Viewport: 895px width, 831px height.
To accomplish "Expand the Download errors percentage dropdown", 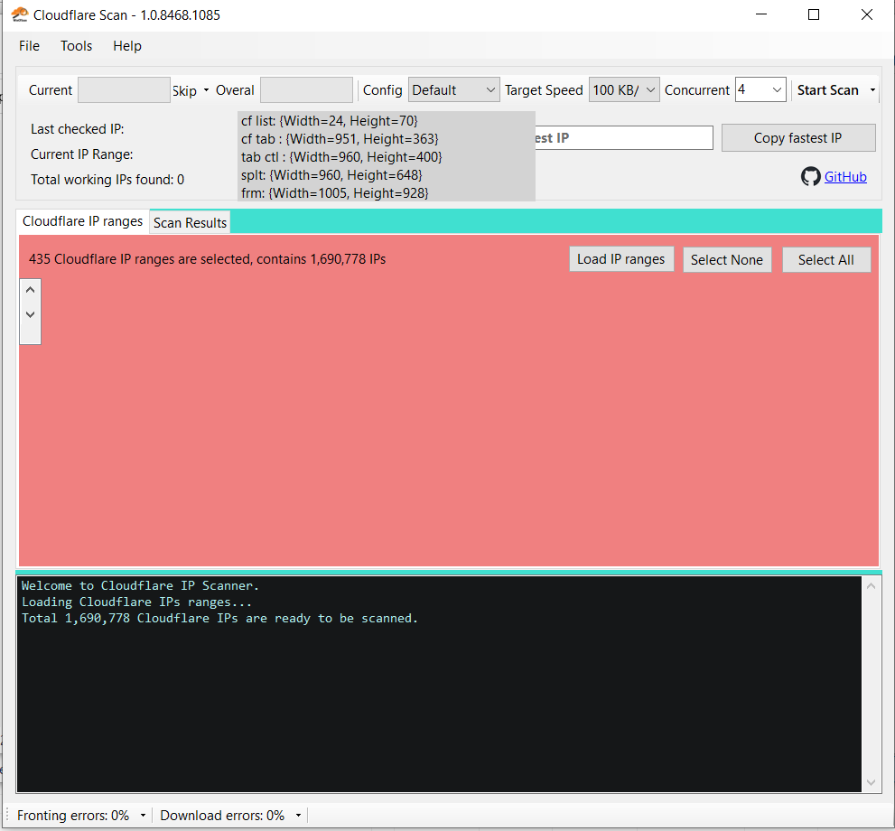I will coord(298,815).
